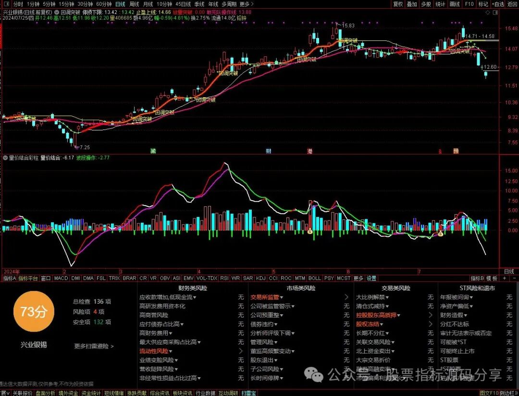Expand 股权冻结 risk item arrow
519x396 pixels.
[x=430, y=324]
